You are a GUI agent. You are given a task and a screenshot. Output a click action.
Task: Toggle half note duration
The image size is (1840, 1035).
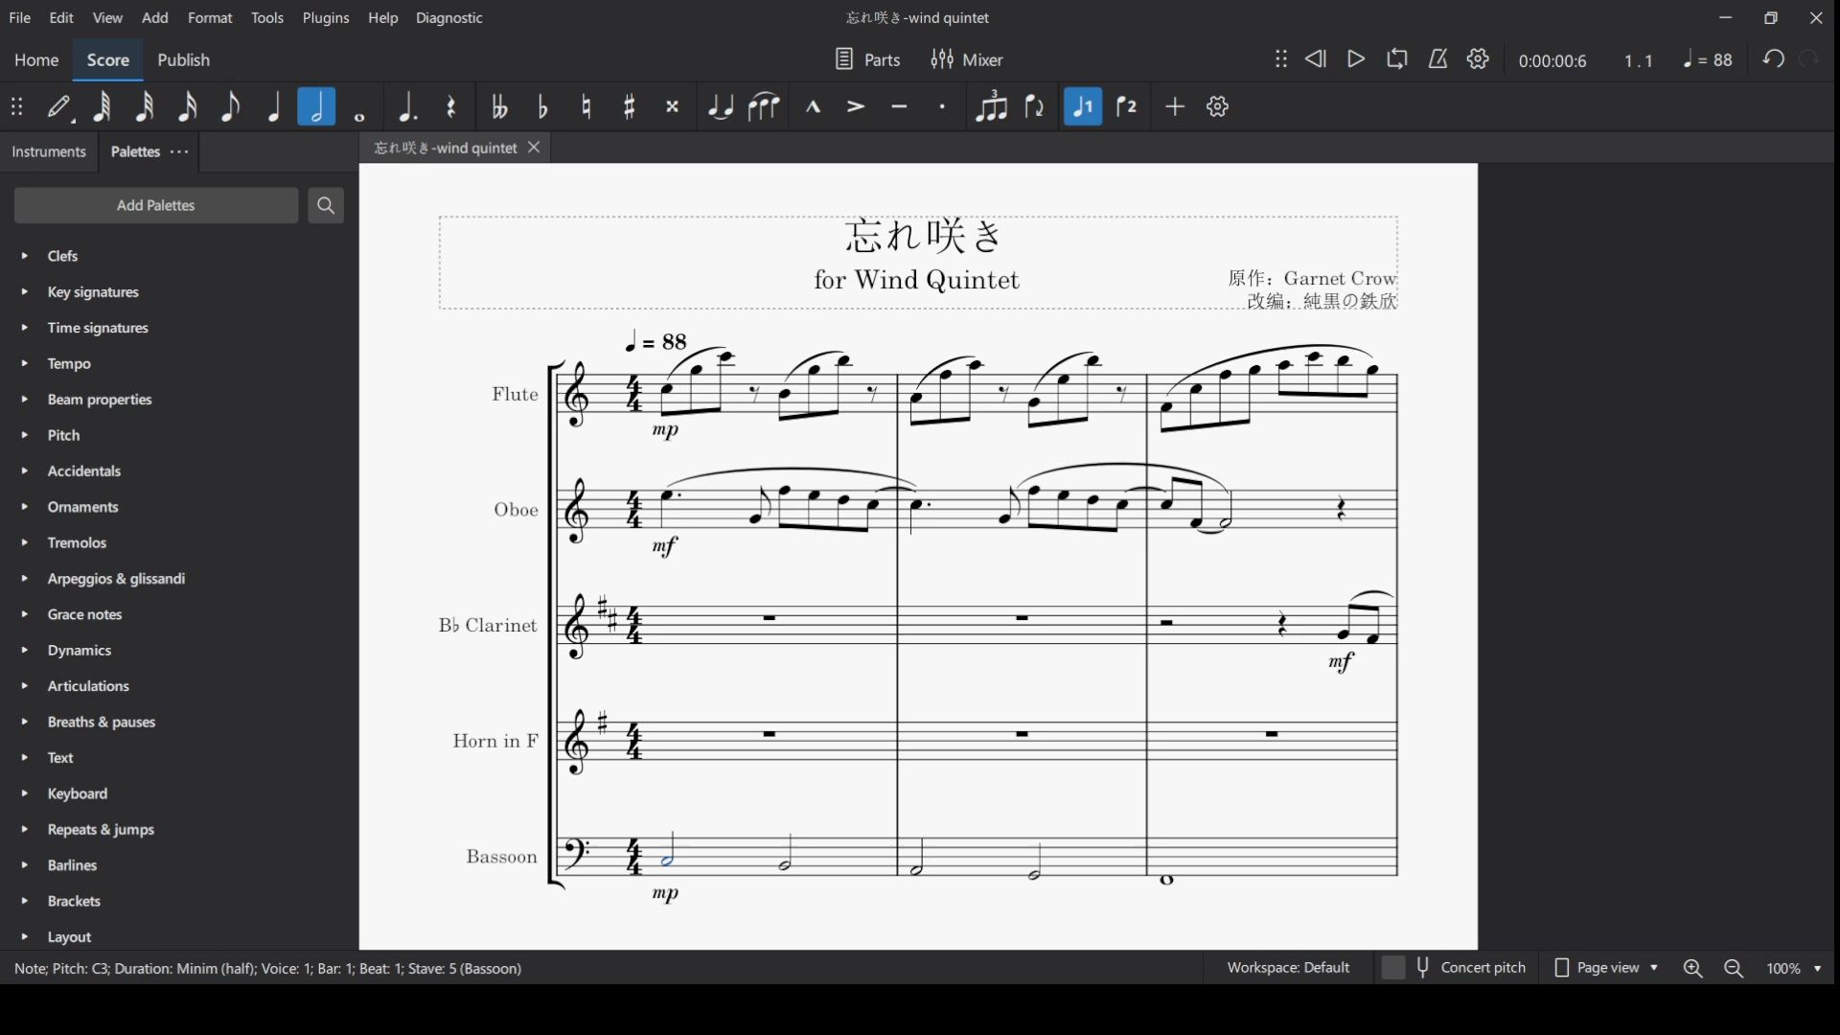point(317,106)
